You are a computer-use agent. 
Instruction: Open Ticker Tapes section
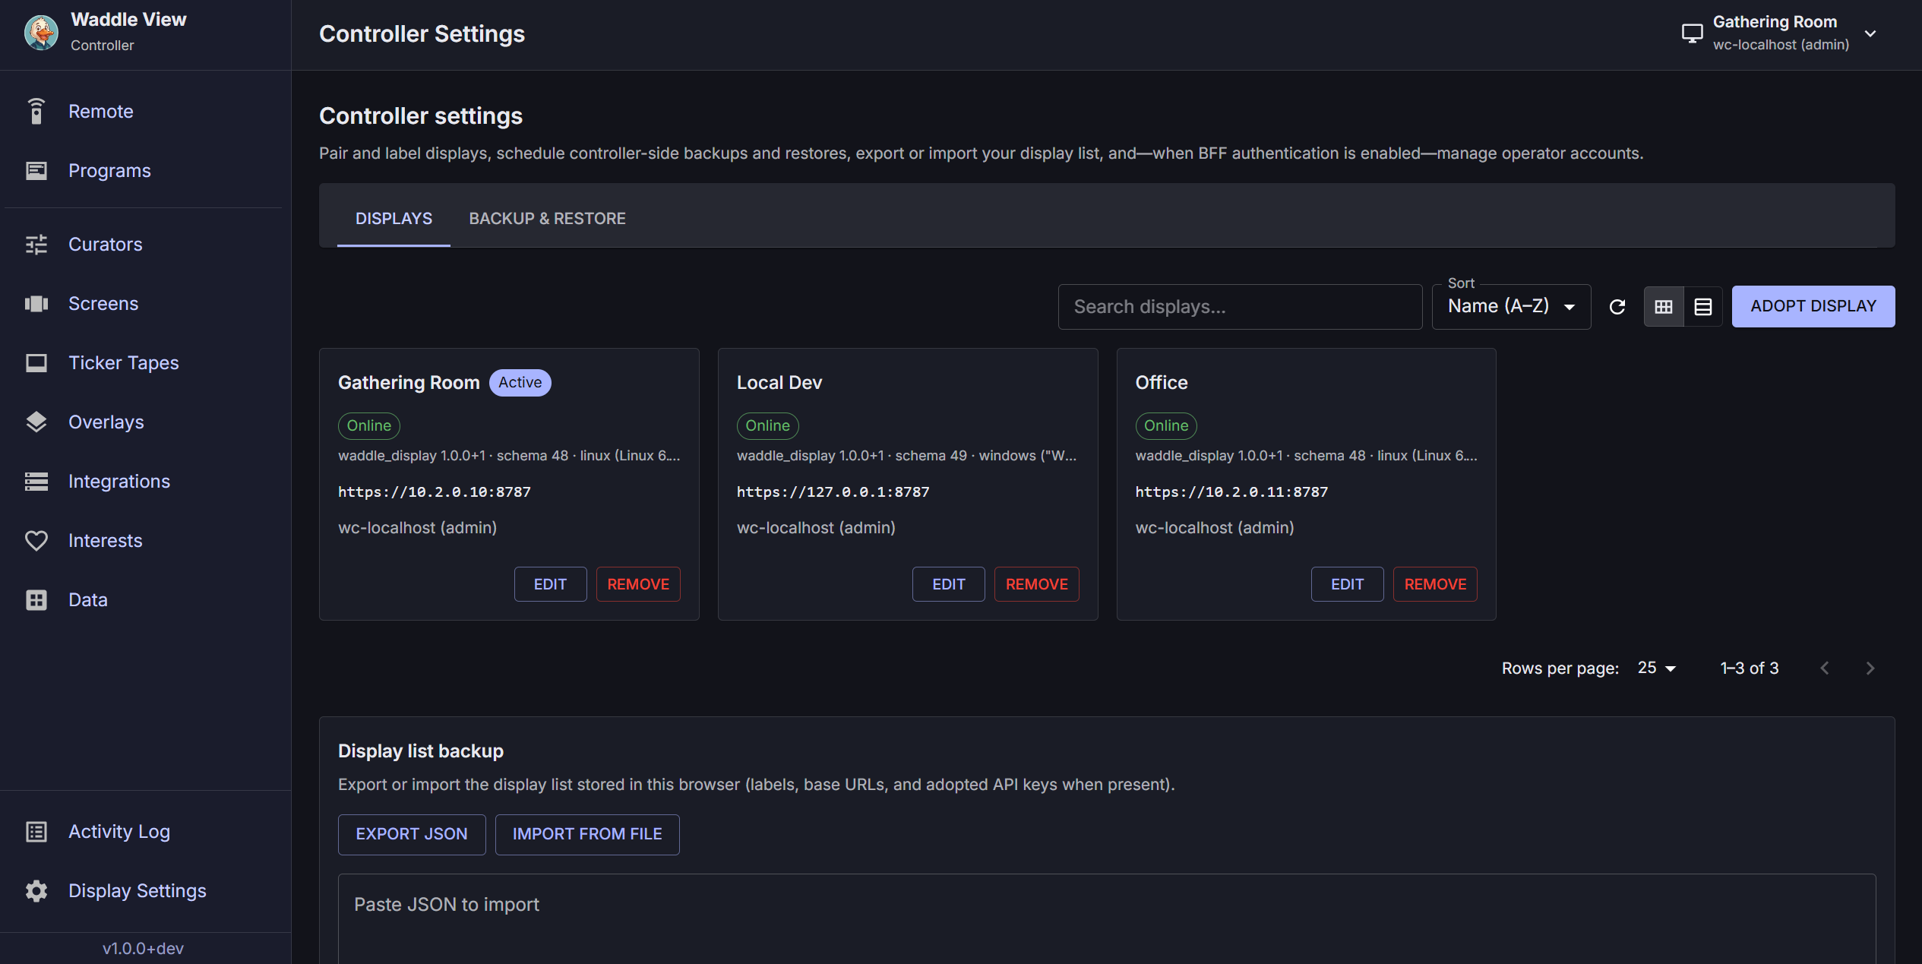pos(124,362)
